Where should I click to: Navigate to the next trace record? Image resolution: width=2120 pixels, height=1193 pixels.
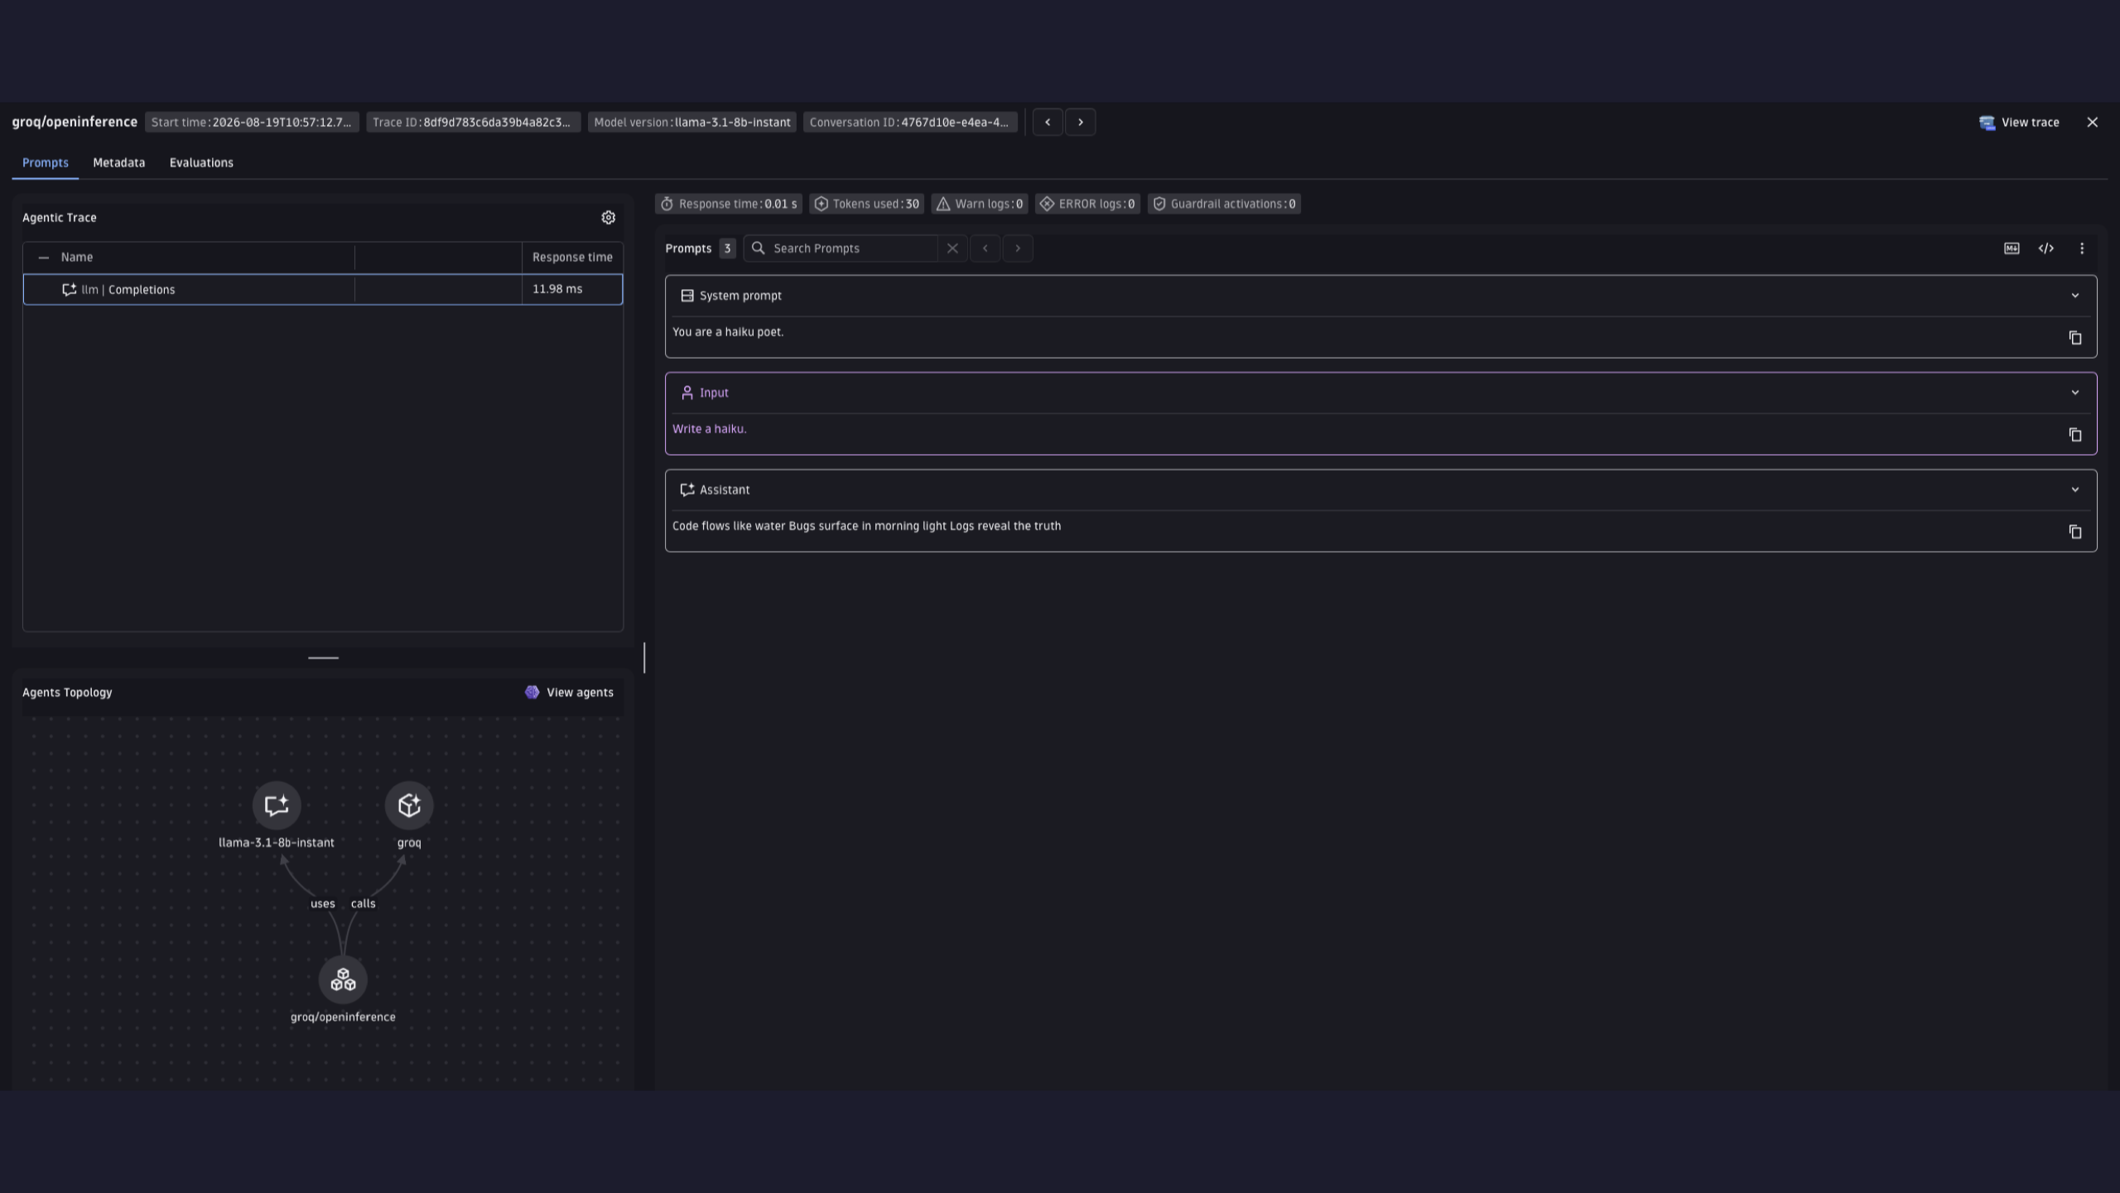click(x=1081, y=123)
